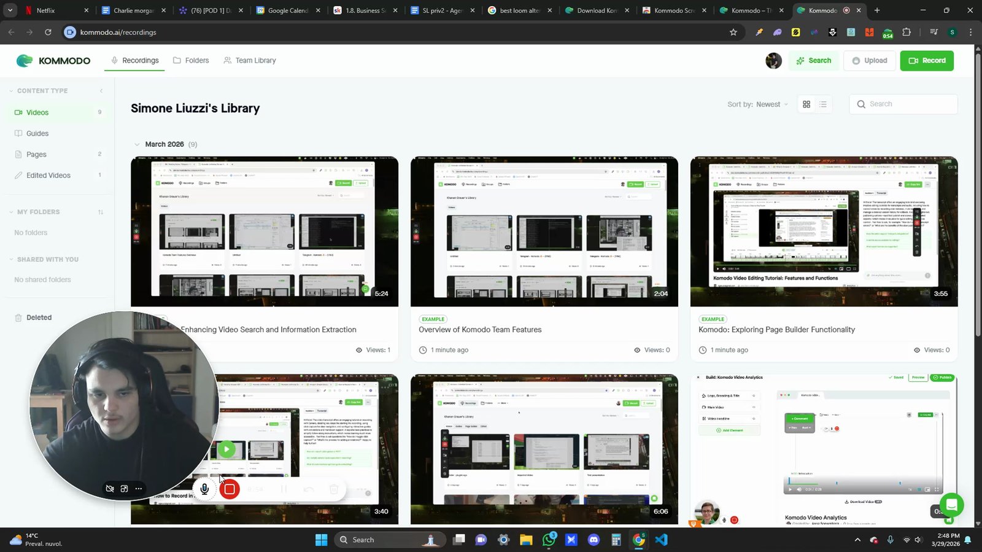The image size is (982, 552).
Task: Sort My Folders with the arrows icon
Action: click(x=101, y=212)
